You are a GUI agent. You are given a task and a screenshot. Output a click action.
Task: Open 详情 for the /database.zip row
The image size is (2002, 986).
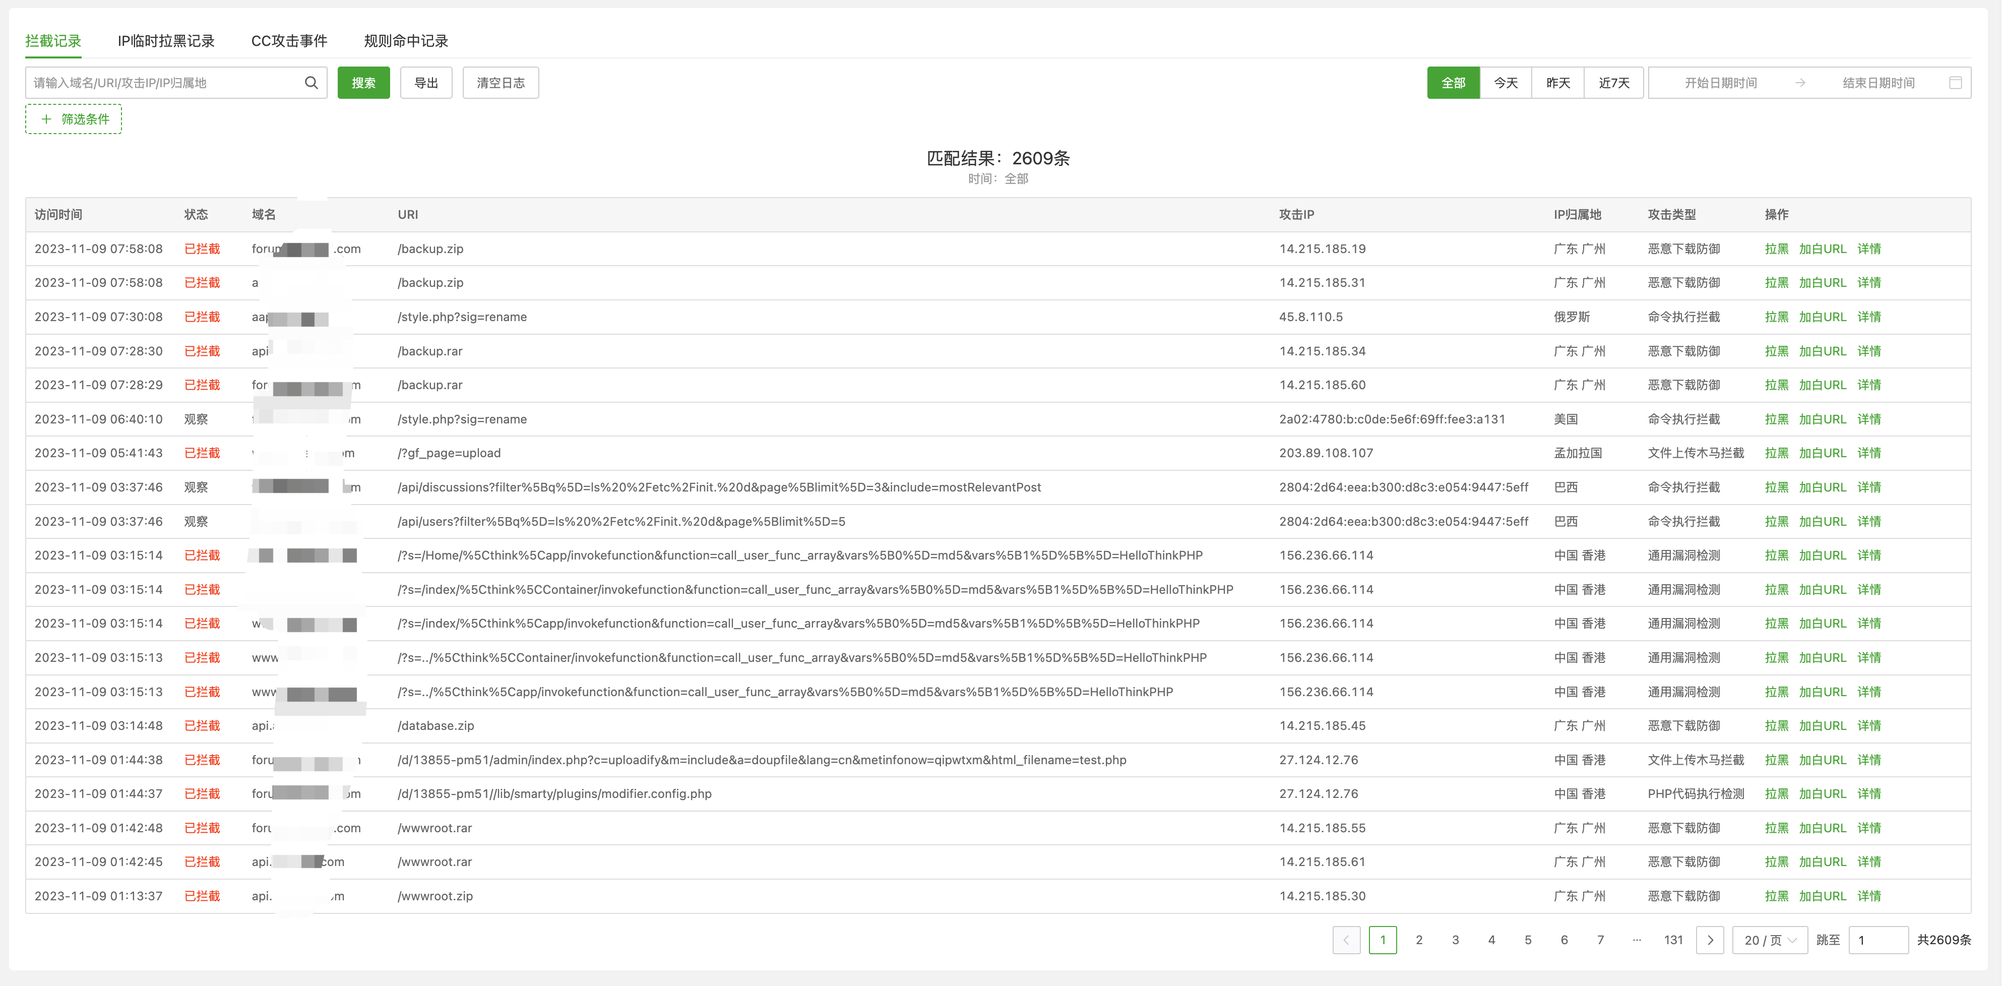point(1868,726)
